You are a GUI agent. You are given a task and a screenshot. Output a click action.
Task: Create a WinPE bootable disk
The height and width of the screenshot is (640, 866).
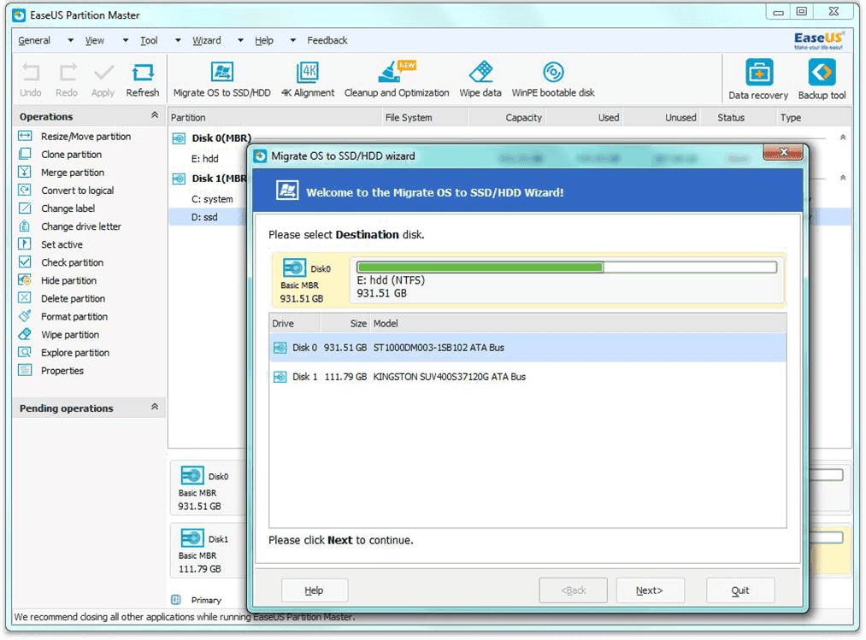553,80
